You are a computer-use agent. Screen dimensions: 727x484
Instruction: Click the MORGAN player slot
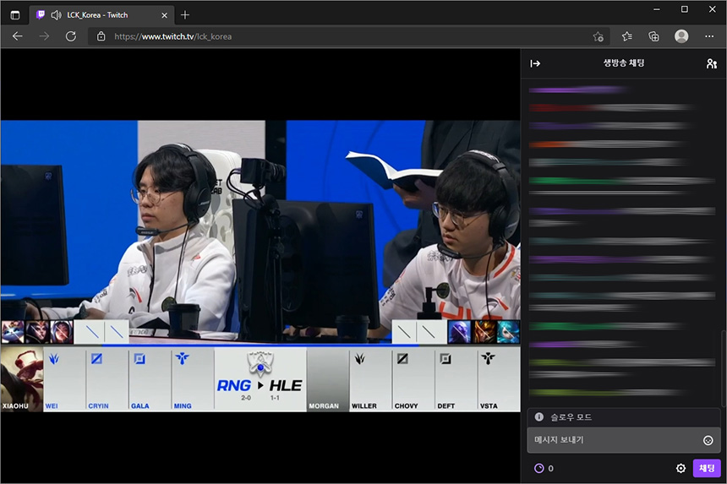click(x=328, y=379)
